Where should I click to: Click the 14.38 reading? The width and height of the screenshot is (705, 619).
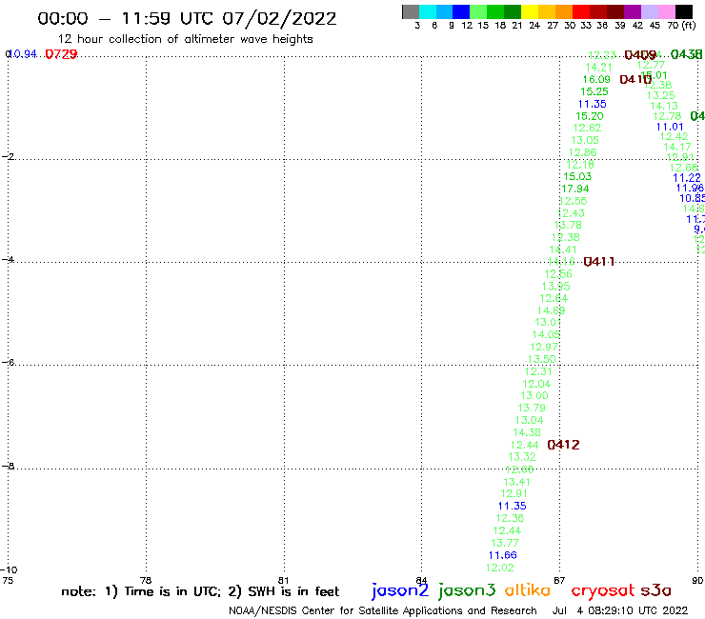tap(527, 432)
